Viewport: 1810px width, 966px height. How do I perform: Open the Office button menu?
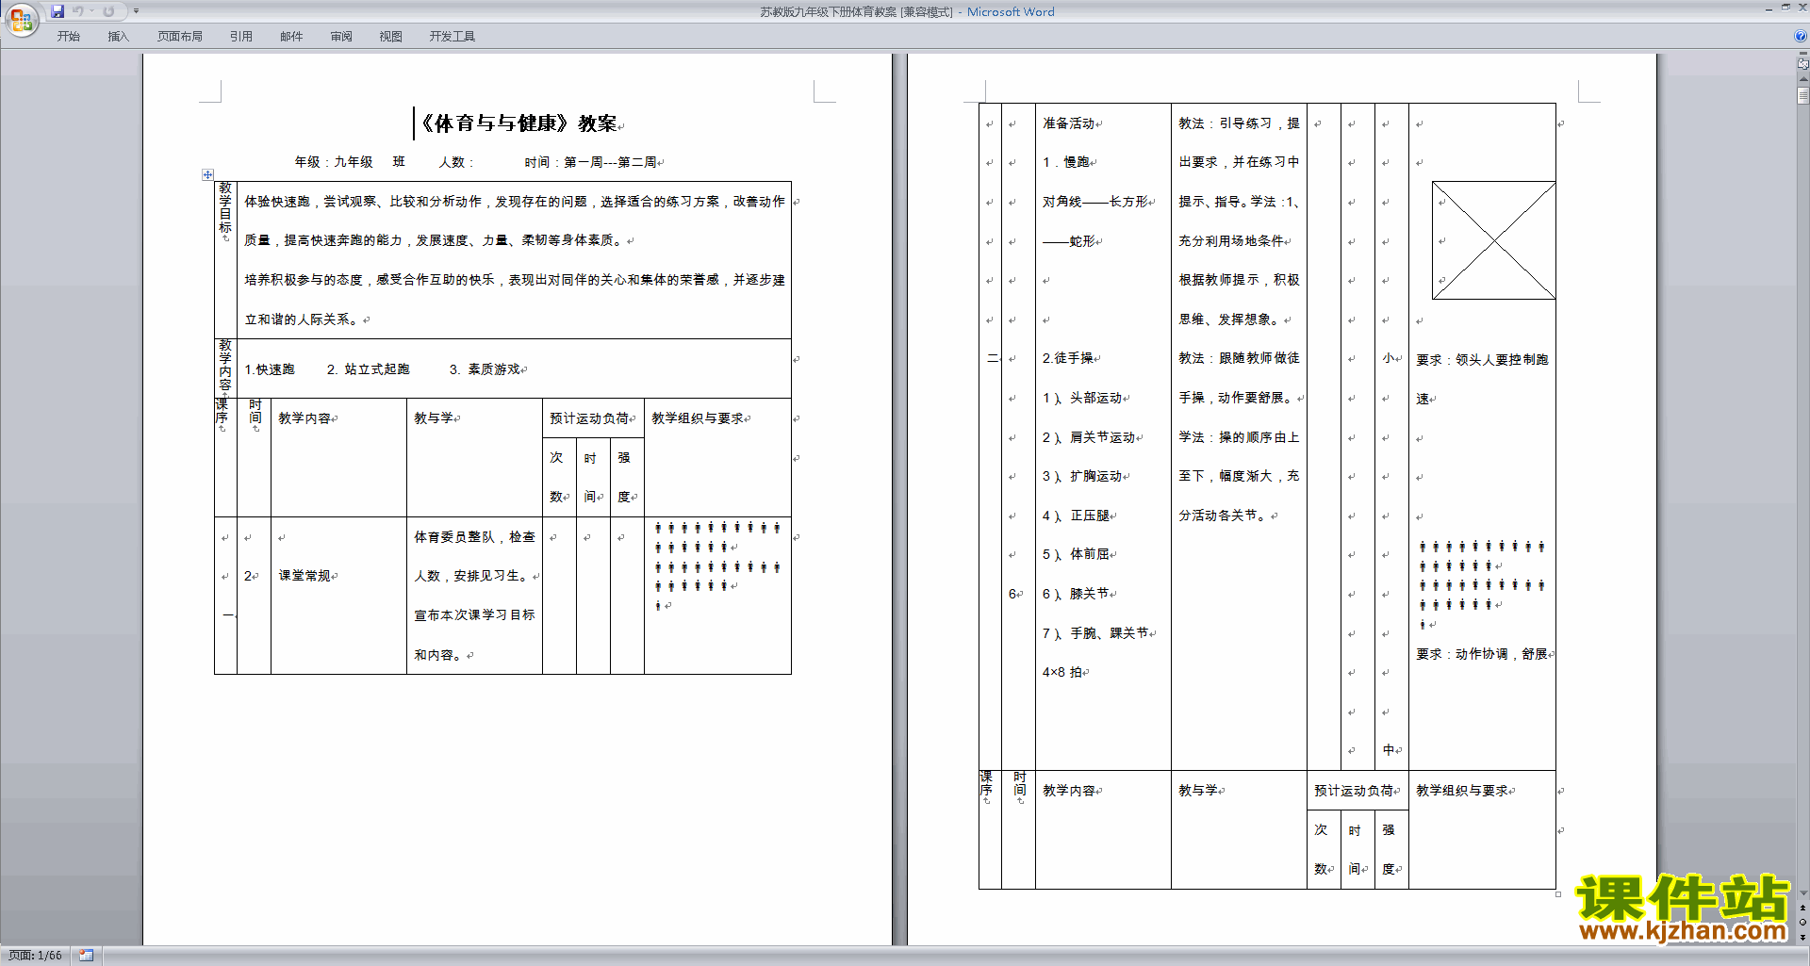[x=21, y=20]
